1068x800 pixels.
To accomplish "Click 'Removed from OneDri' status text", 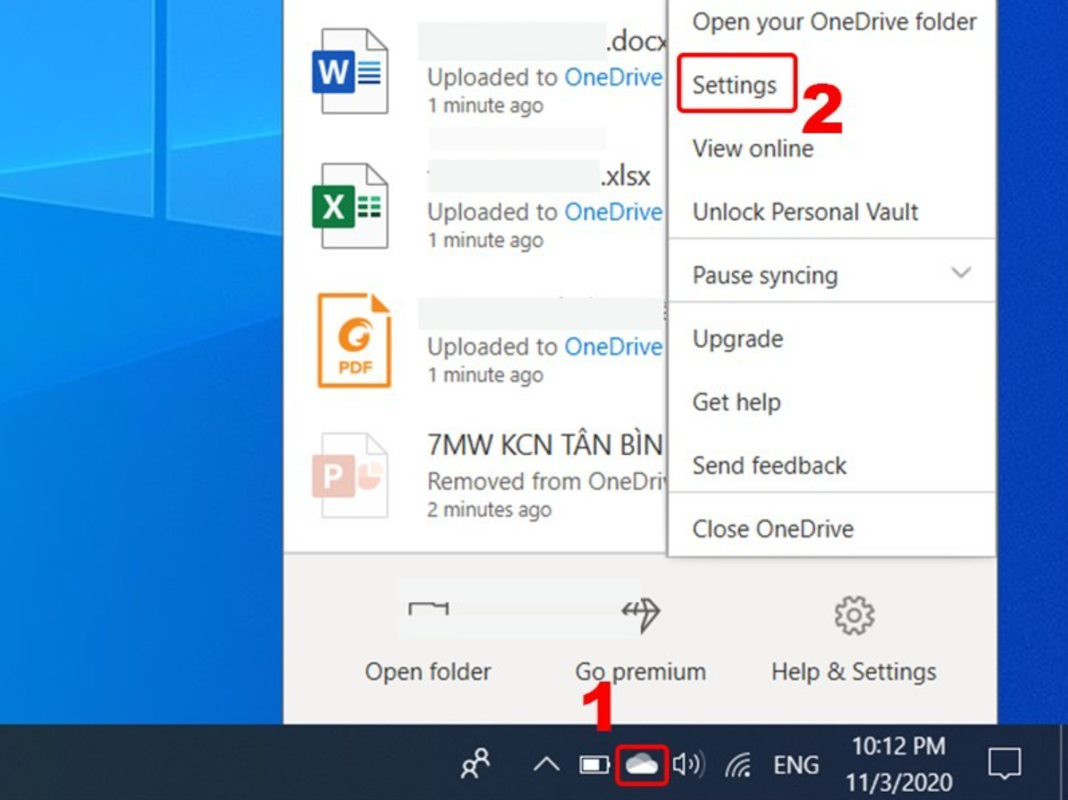I will 546,481.
